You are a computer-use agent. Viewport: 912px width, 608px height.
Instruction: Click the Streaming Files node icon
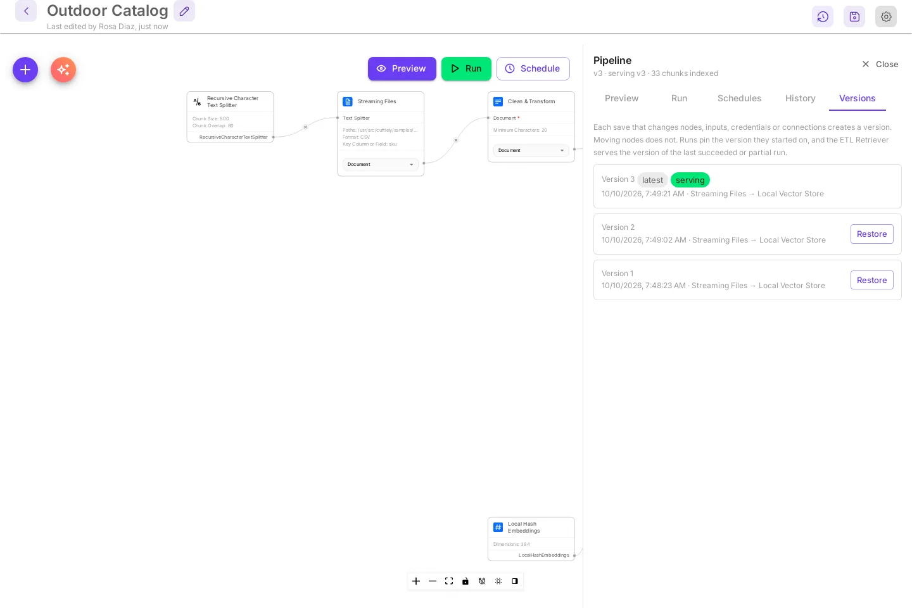(x=348, y=101)
